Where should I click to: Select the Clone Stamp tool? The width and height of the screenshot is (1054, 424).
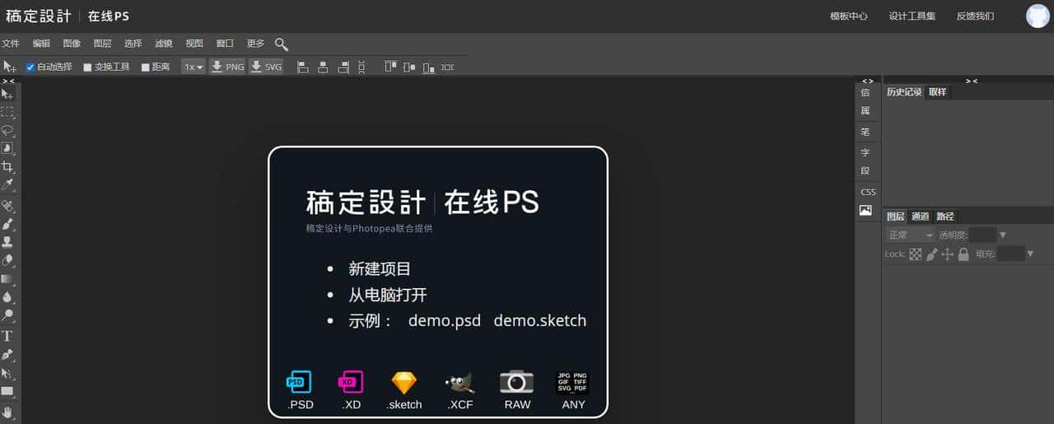[8, 242]
